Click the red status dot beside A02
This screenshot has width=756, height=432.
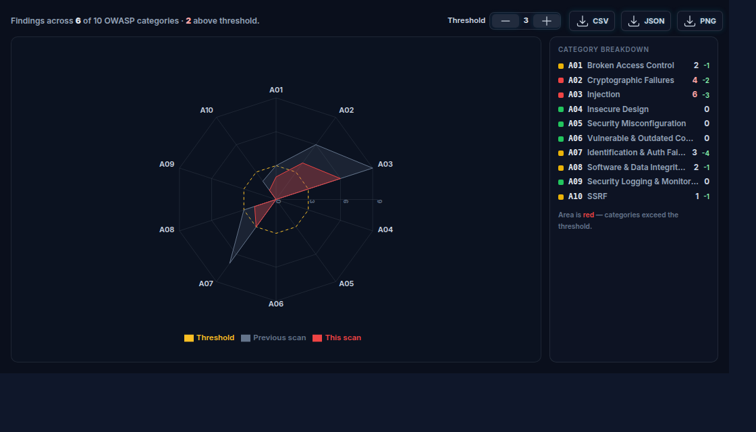pos(561,80)
